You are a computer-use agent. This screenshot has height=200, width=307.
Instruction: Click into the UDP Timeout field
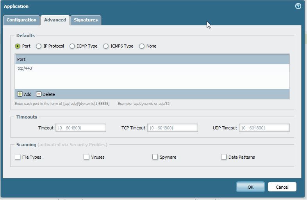(264, 128)
